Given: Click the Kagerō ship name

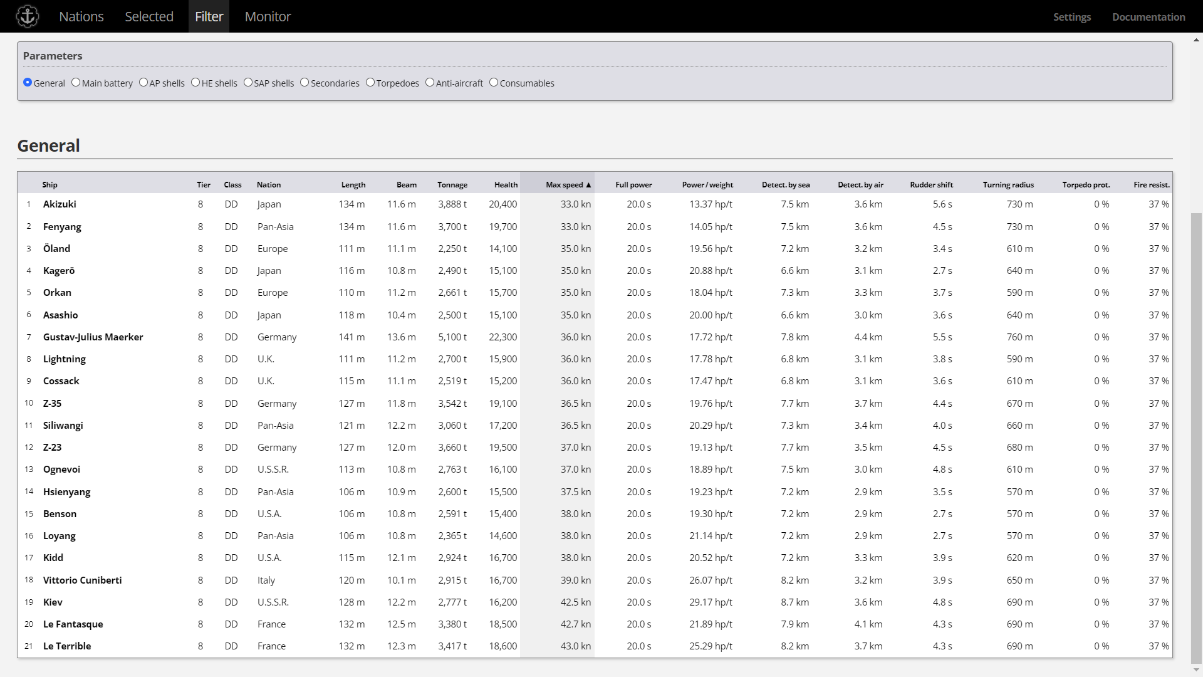Looking at the screenshot, I should tap(59, 270).
